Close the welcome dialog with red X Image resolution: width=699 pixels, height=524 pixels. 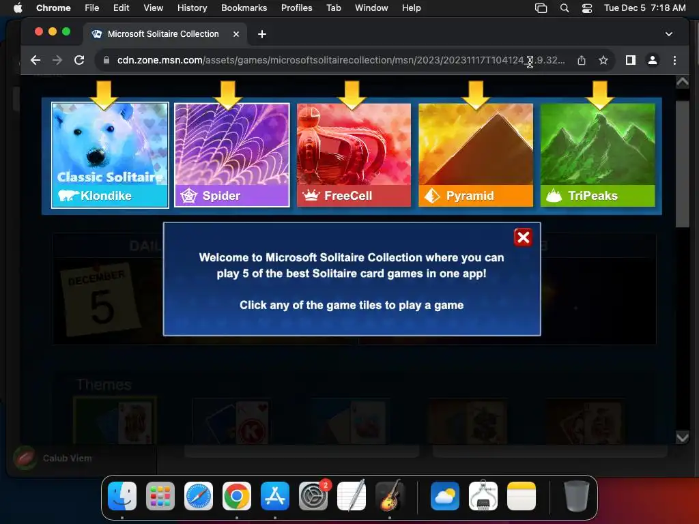523,237
